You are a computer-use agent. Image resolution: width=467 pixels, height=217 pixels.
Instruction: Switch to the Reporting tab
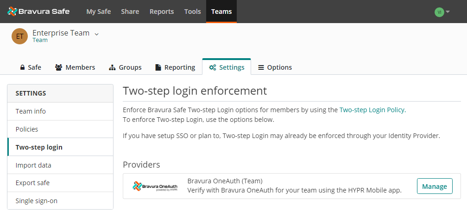click(175, 67)
